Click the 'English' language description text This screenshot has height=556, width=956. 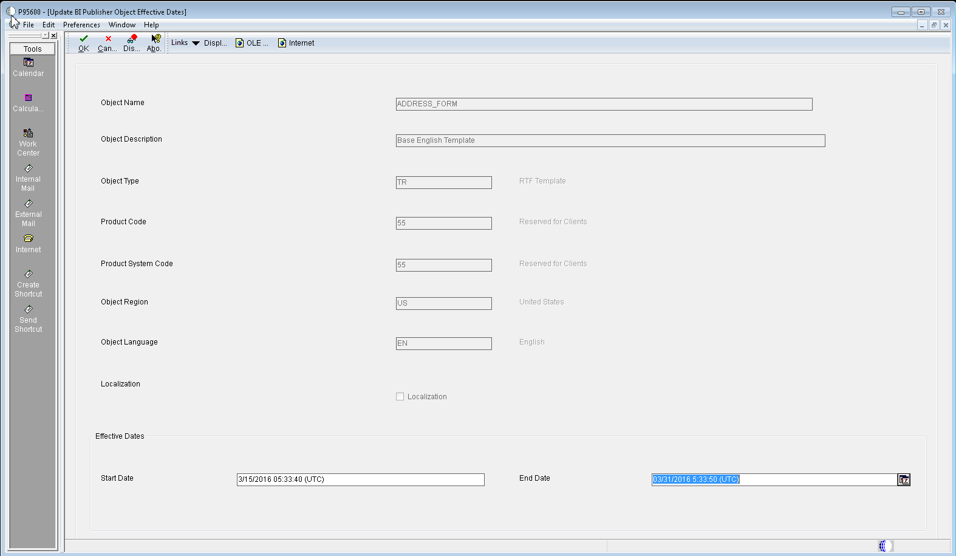(x=532, y=342)
